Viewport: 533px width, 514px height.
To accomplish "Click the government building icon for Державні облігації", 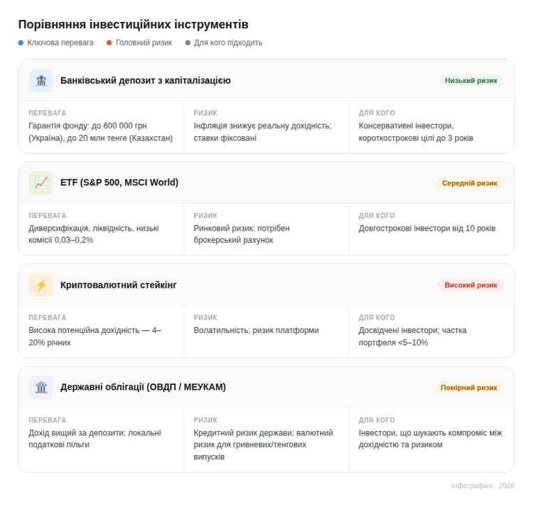I will point(41,387).
